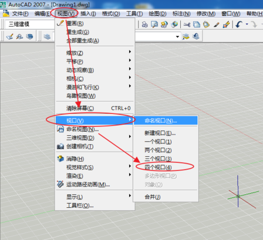Click the Layer Previous icon
The image size is (263, 240).
pyautogui.click(x=196, y=36)
